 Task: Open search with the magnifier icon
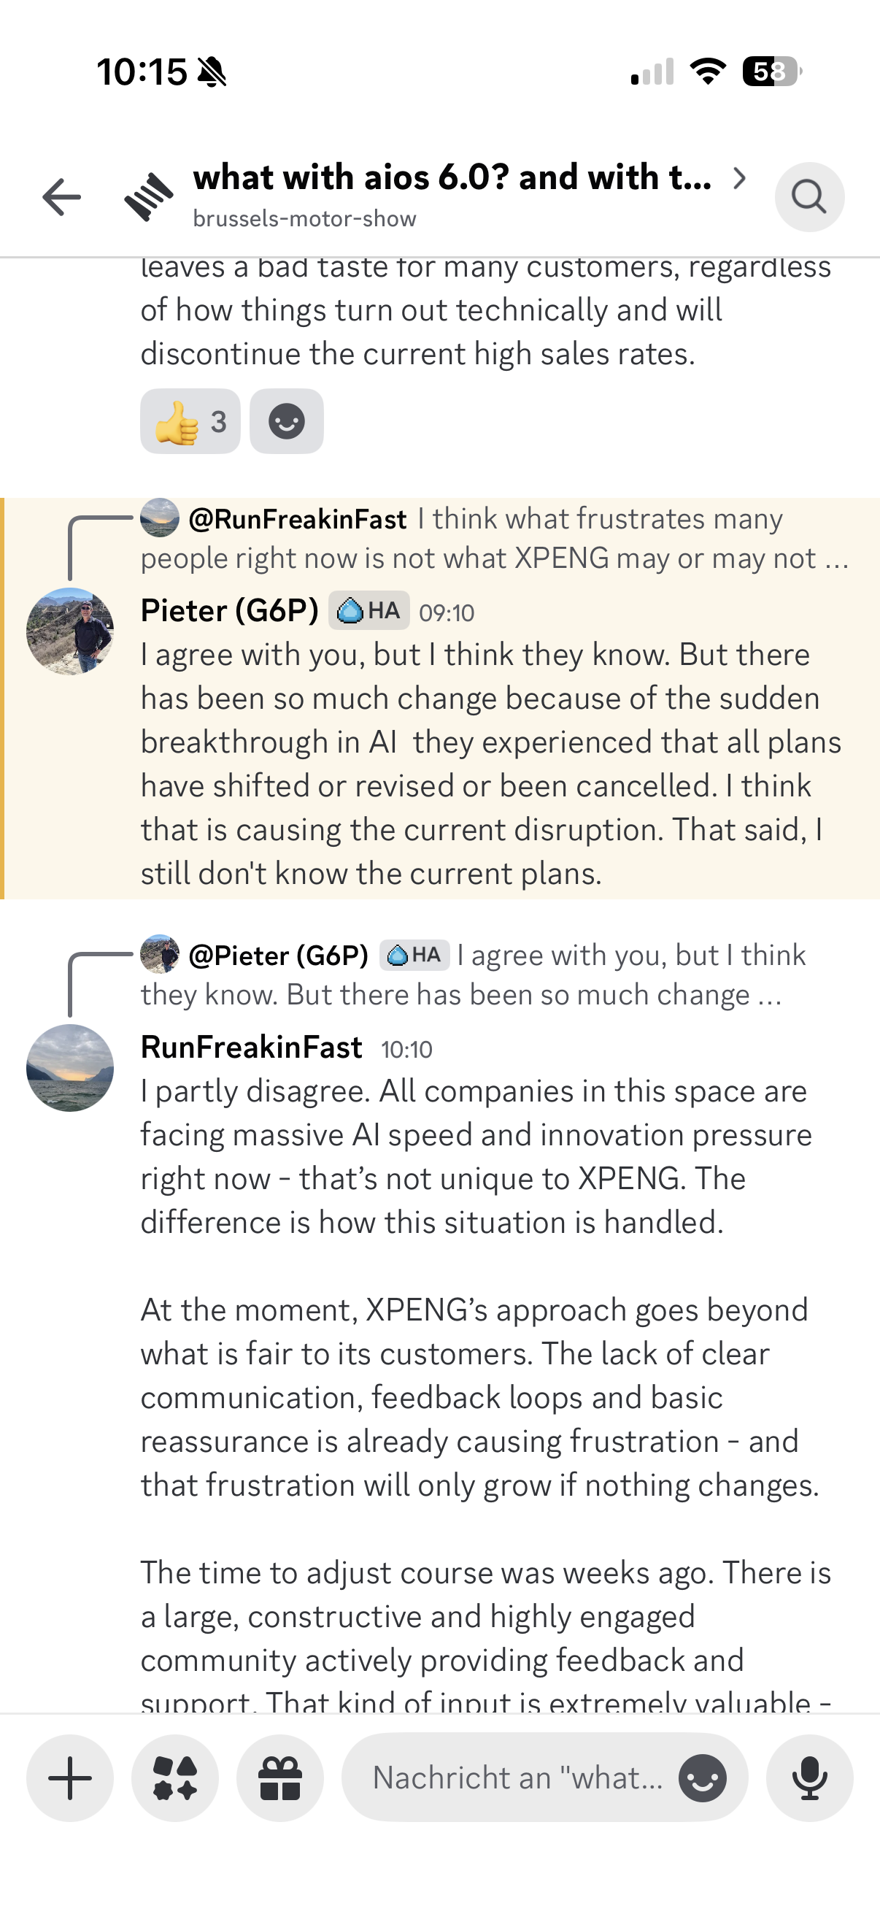coord(808,197)
